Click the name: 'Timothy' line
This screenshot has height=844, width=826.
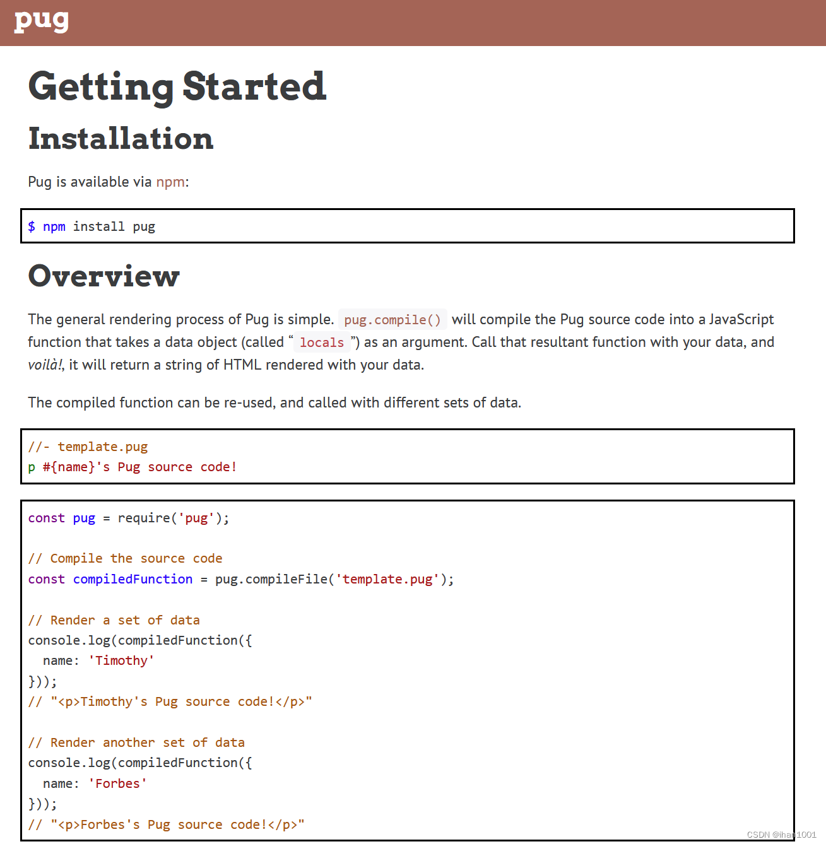(98, 660)
